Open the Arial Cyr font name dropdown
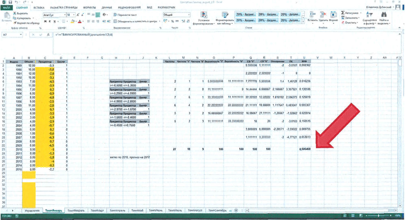This screenshot has width=405, height=220. coord(65,15)
